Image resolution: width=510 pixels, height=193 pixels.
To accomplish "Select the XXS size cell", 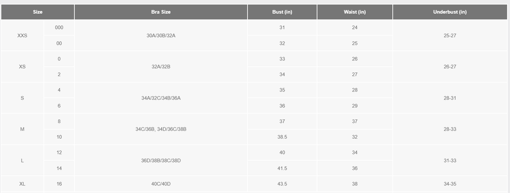I will pyautogui.click(x=22, y=36).
